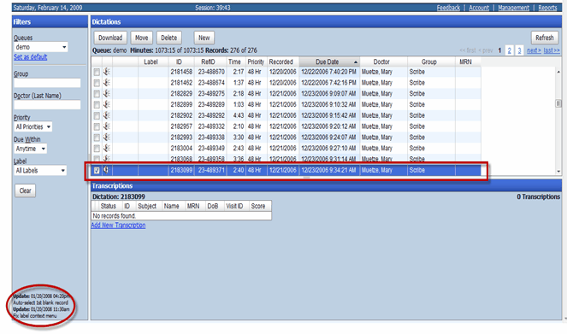The image size is (567, 334).
Task: Open the Management link
Action: point(513,8)
